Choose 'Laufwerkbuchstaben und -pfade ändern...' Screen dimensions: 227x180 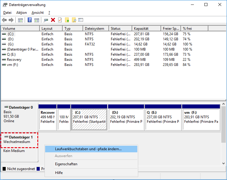tap(88, 149)
